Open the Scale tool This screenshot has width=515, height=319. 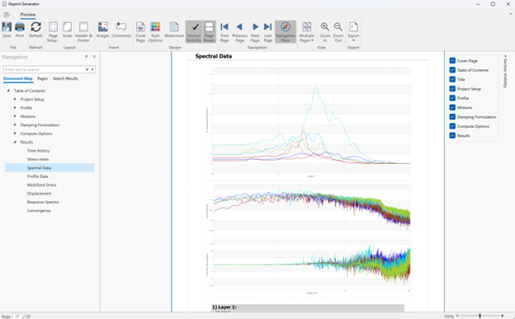(x=68, y=30)
